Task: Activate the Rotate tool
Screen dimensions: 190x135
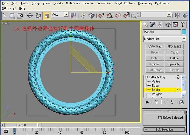Action: pos(38,16)
